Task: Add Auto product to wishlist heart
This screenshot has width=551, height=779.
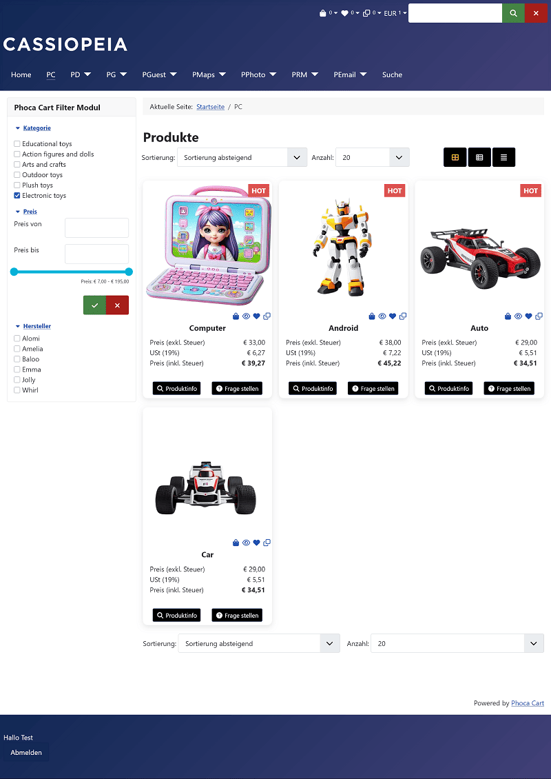Action: coord(529,316)
